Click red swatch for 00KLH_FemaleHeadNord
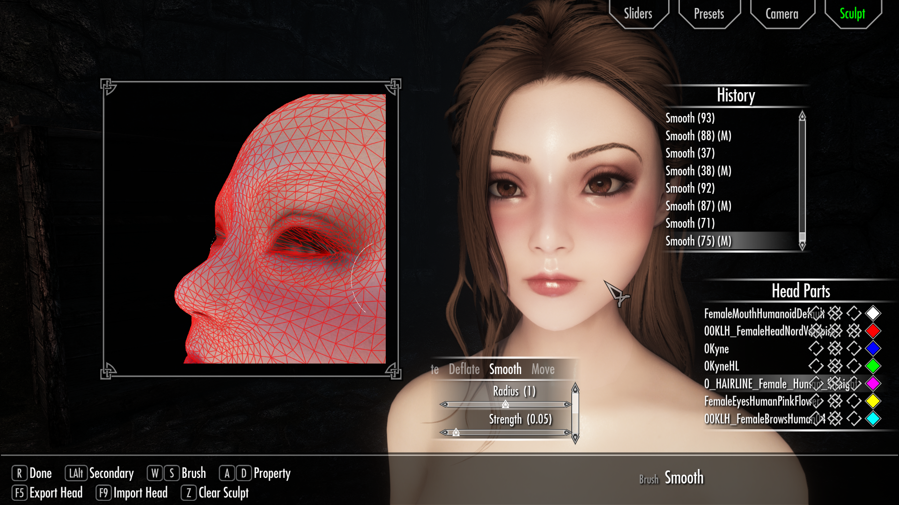 click(873, 331)
